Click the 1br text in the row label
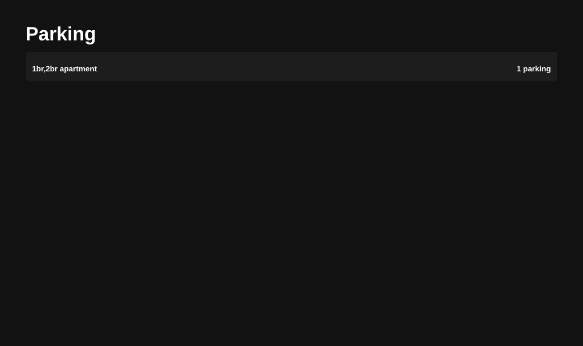This screenshot has width=583, height=346. [x=38, y=69]
